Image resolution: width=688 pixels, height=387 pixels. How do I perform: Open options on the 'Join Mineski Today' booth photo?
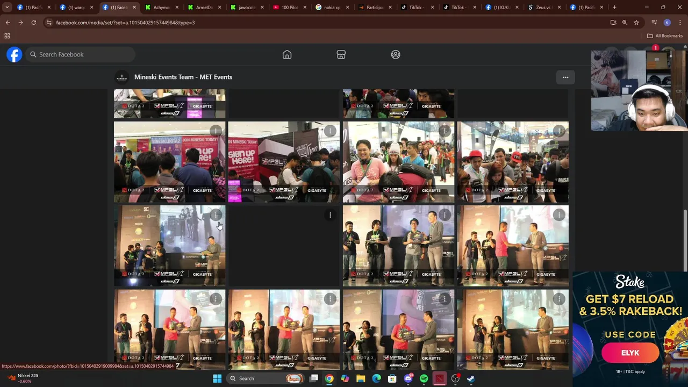click(x=216, y=131)
